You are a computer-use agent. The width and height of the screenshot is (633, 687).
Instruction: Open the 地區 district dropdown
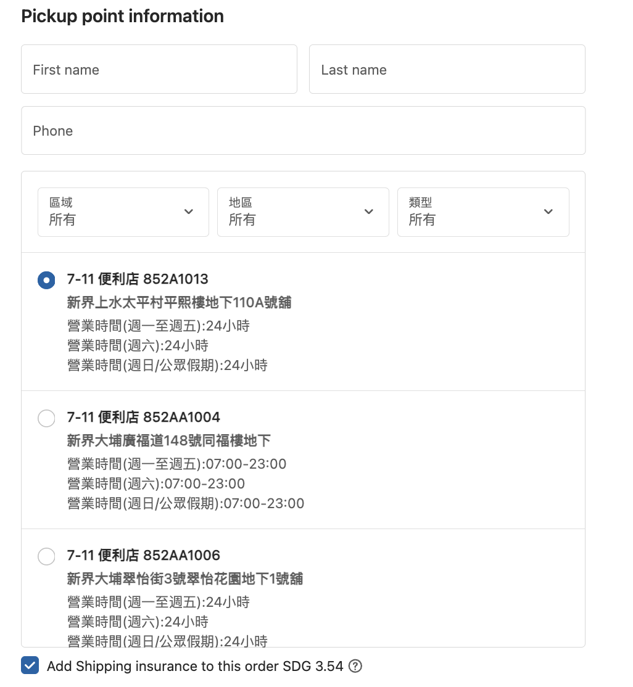point(303,212)
